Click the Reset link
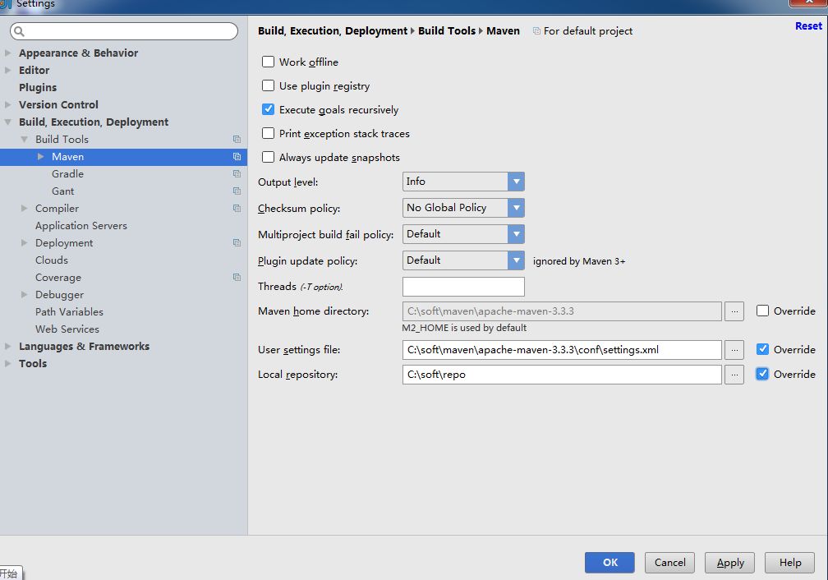The height and width of the screenshot is (580, 828). pyautogui.click(x=807, y=26)
